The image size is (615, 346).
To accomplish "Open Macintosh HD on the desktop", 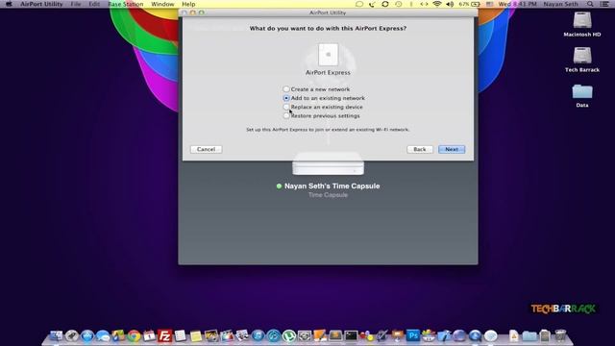I will coord(582,20).
